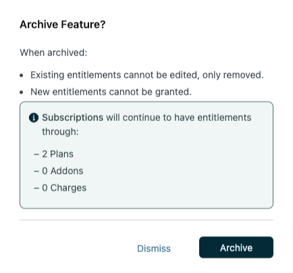Click the New entitlements cannot be granted line
Viewport: 293px width, 273px height.
(111, 92)
